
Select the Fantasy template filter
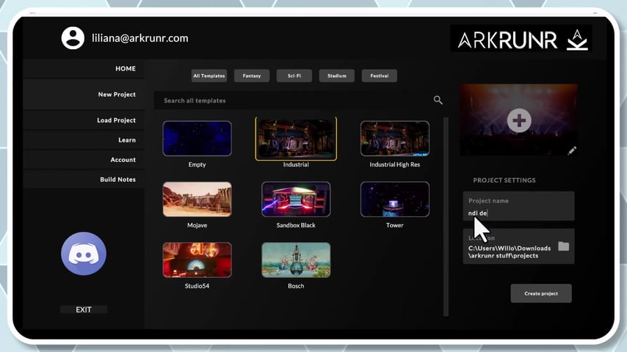pyautogui.click(x=252, y=76)
